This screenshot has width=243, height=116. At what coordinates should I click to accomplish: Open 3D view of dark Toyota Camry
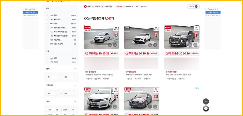(156, 96)
